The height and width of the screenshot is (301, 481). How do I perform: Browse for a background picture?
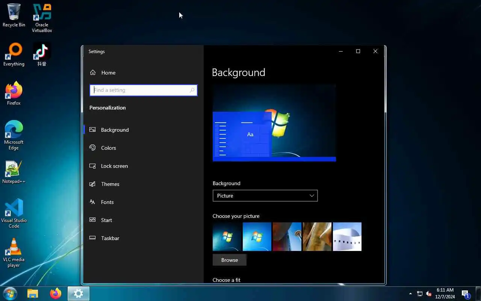point(230,260)
